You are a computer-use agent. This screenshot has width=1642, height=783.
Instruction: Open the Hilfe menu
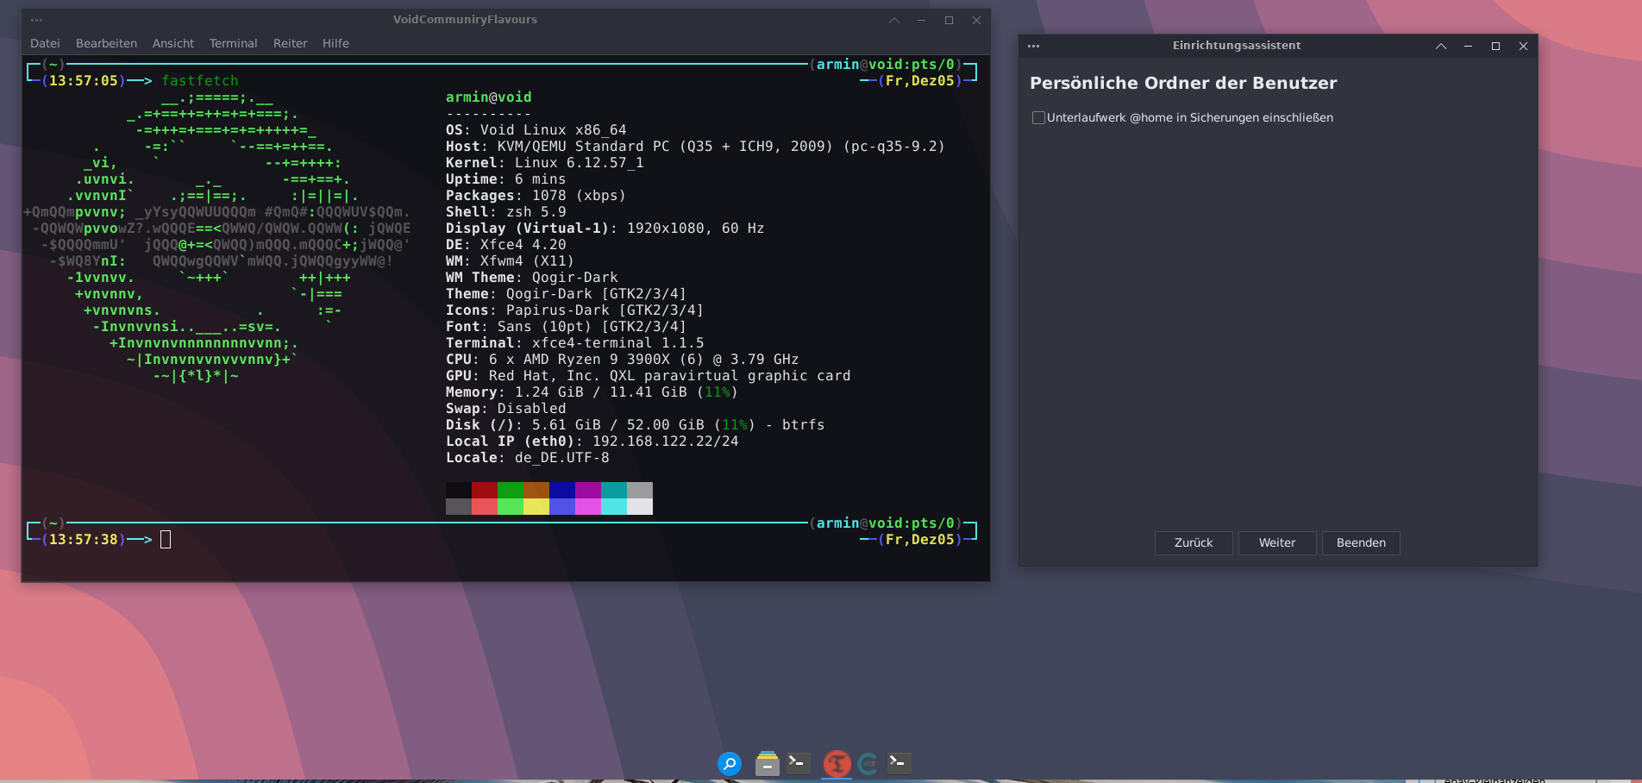coord(335,43)
